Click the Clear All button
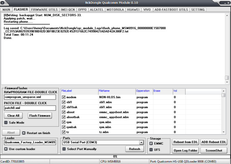This screenshot has height=164, width=231. click(x=13, y=115)
